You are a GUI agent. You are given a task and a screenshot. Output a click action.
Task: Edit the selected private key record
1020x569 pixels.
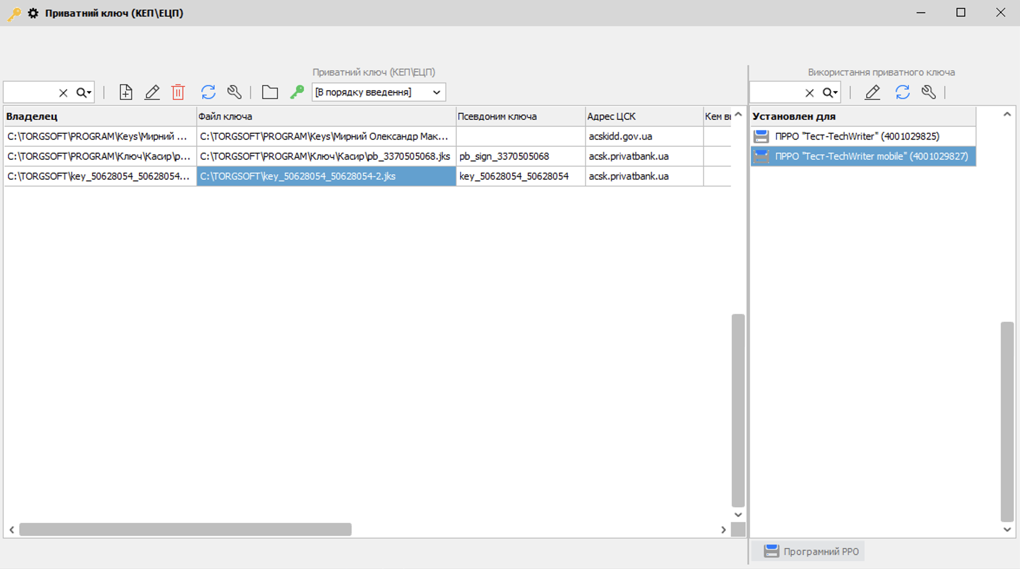pos(152,92)
